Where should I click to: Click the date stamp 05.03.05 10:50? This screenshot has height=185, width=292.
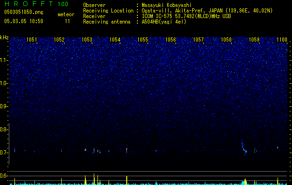tap(24, 21)
